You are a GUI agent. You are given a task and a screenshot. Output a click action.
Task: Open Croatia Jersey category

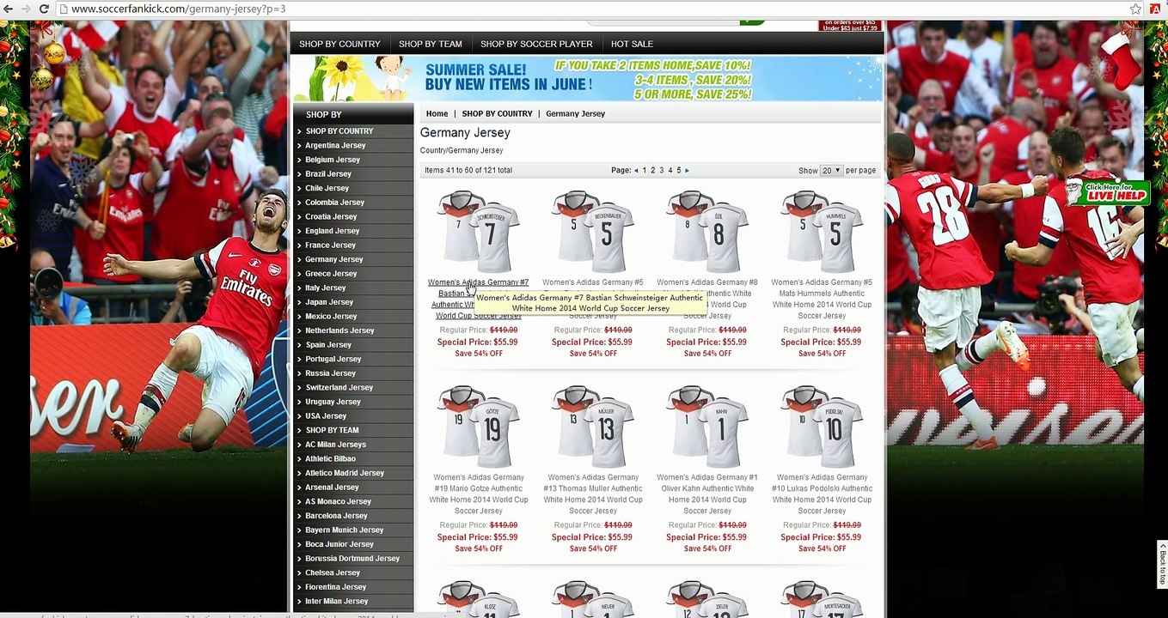(331, 217)
